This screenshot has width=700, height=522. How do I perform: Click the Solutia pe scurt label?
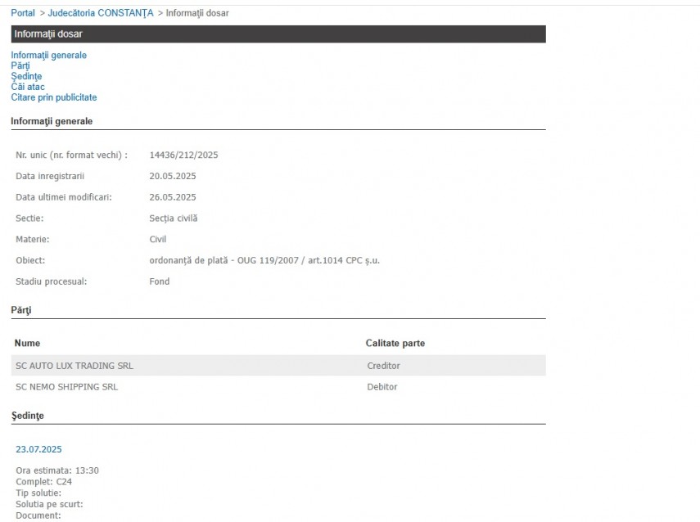(49, 504)
